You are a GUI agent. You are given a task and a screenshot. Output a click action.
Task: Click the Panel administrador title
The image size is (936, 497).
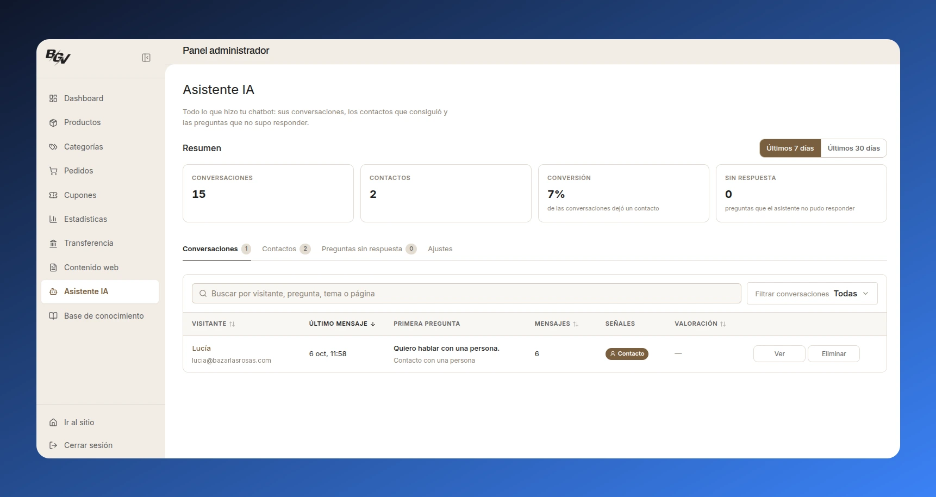[x=226, y=51]
